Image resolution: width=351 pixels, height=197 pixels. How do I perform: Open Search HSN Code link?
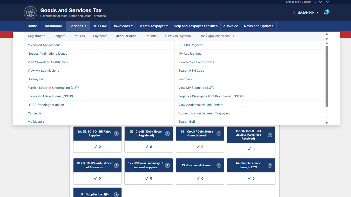[x=191, y=71]
